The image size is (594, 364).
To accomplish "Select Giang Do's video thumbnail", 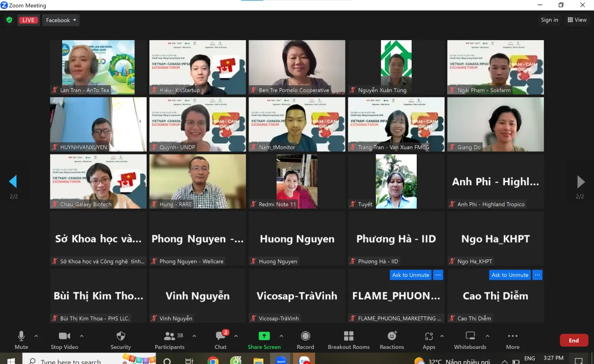I will coord(495,124).
